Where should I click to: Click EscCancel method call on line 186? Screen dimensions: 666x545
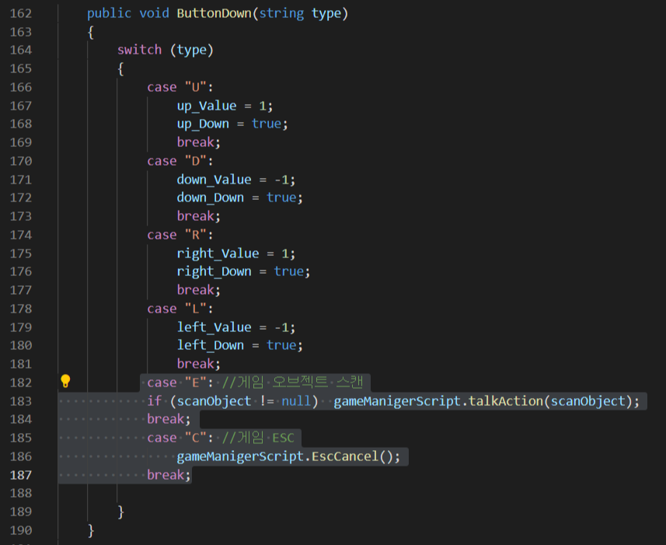[345, 456]
